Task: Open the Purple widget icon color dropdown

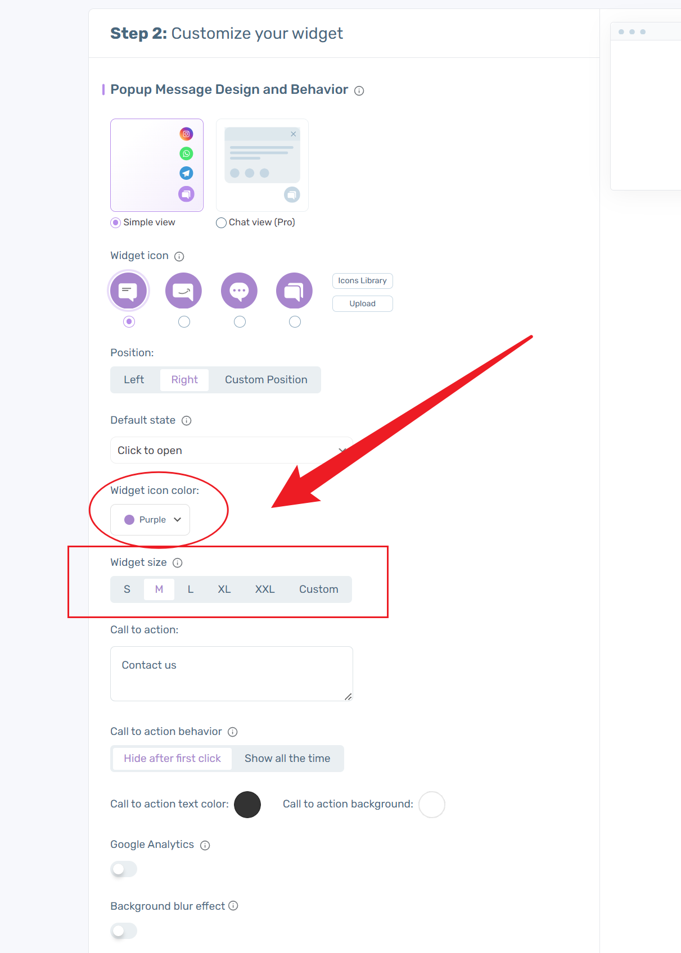Action: coord(150,520)
